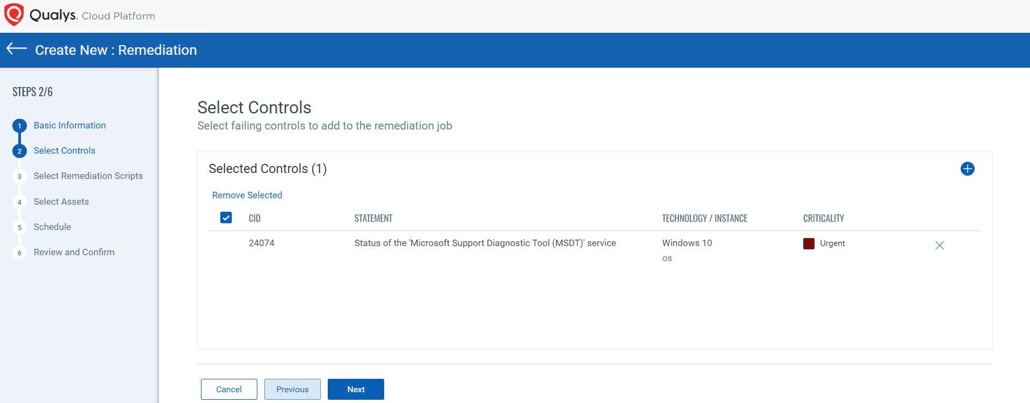Cancel the remediation job creation
The height and width of the screenshot is (403, 1030).
click(229, 389)
